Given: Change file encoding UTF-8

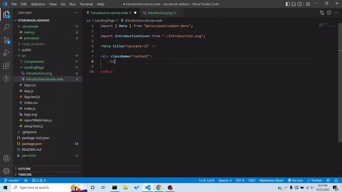Looking at the screenshot, I should tap(240, 180).
